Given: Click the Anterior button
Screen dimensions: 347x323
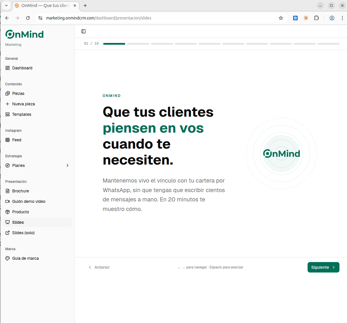Looking at the screenshot, I should click(99, 267).
